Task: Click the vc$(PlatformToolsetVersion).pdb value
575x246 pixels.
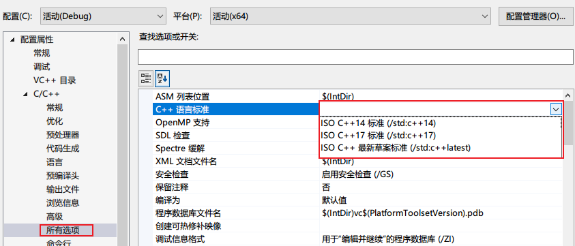Action: coord(402,213)
